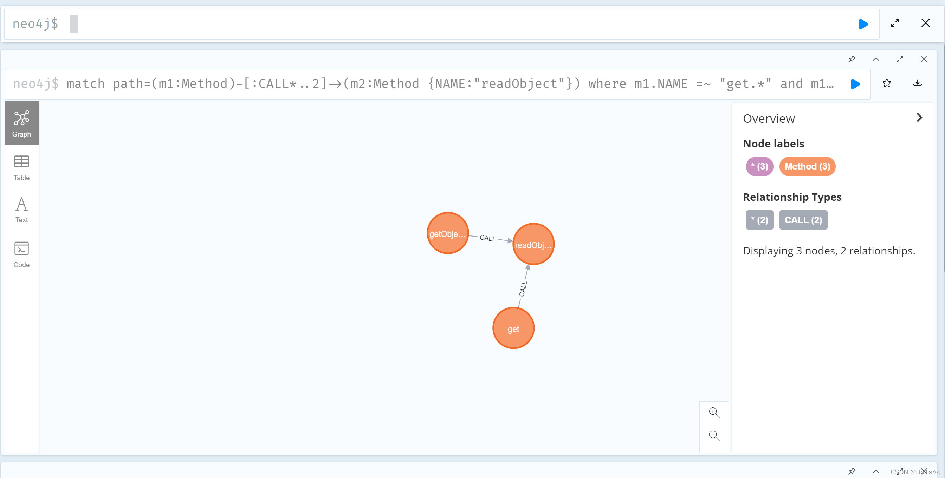Click the * (3) node label pill
This screenshot has width=945, height=478.
pyautogui.click(x=759, y=167)
